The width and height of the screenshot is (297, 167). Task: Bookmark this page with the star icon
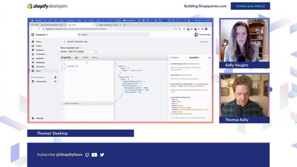tap(180, 29)
